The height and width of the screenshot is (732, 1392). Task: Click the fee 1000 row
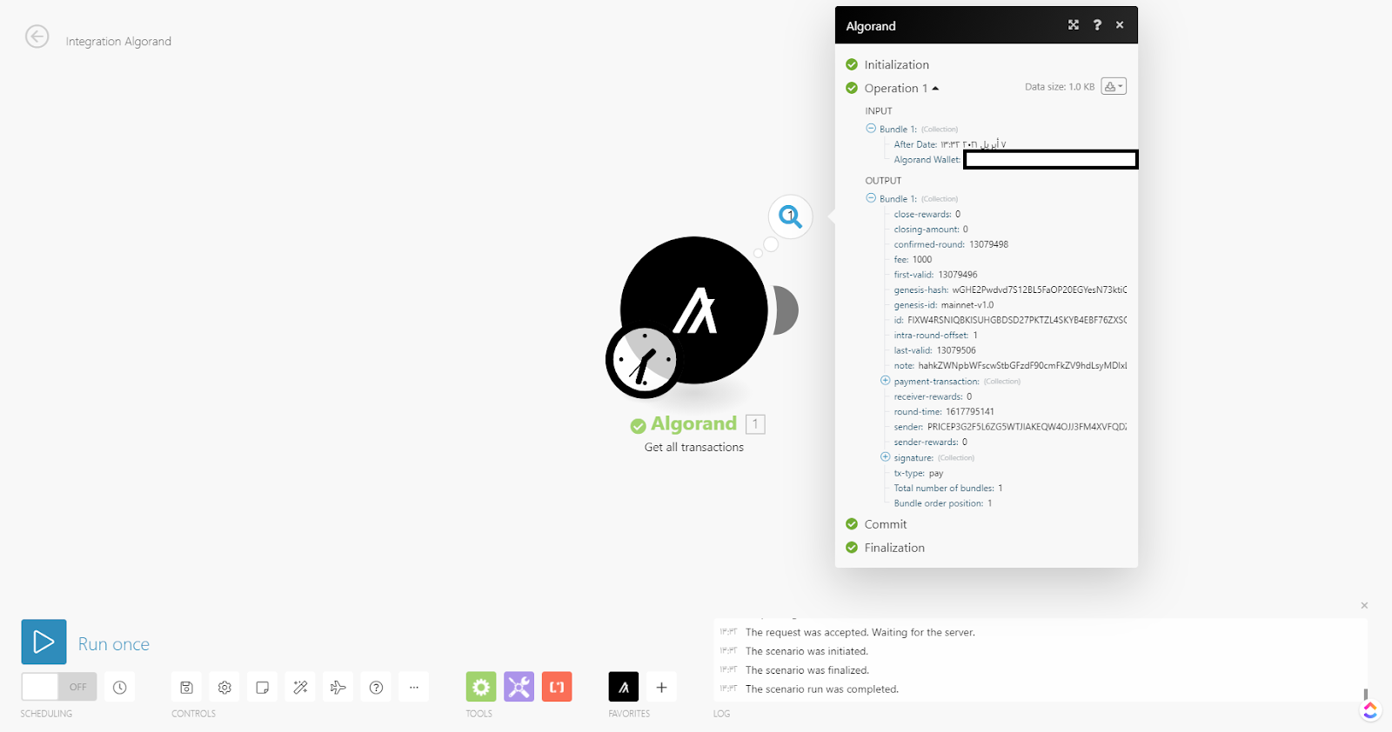(x=913, y=259)
